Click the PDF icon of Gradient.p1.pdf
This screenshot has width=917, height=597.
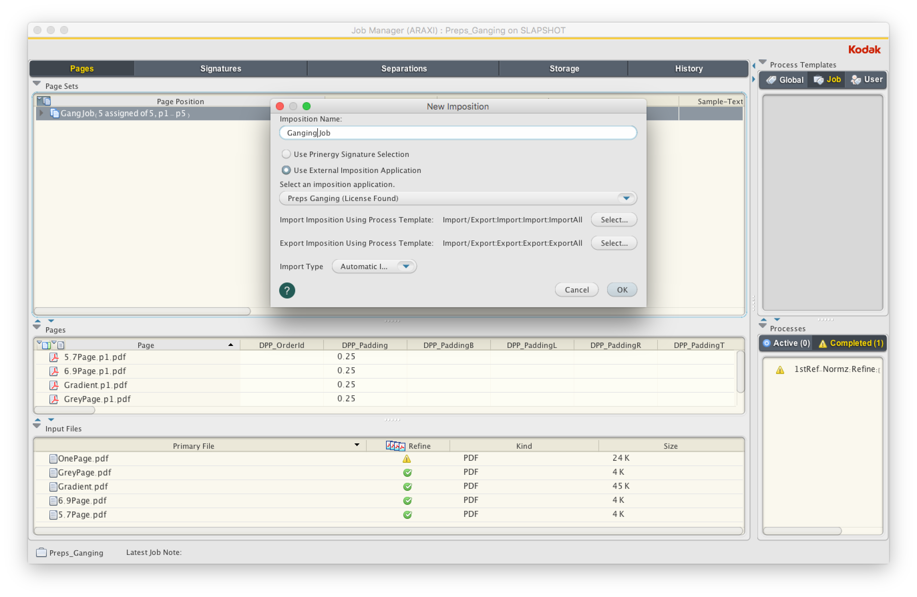click(54, 385)
